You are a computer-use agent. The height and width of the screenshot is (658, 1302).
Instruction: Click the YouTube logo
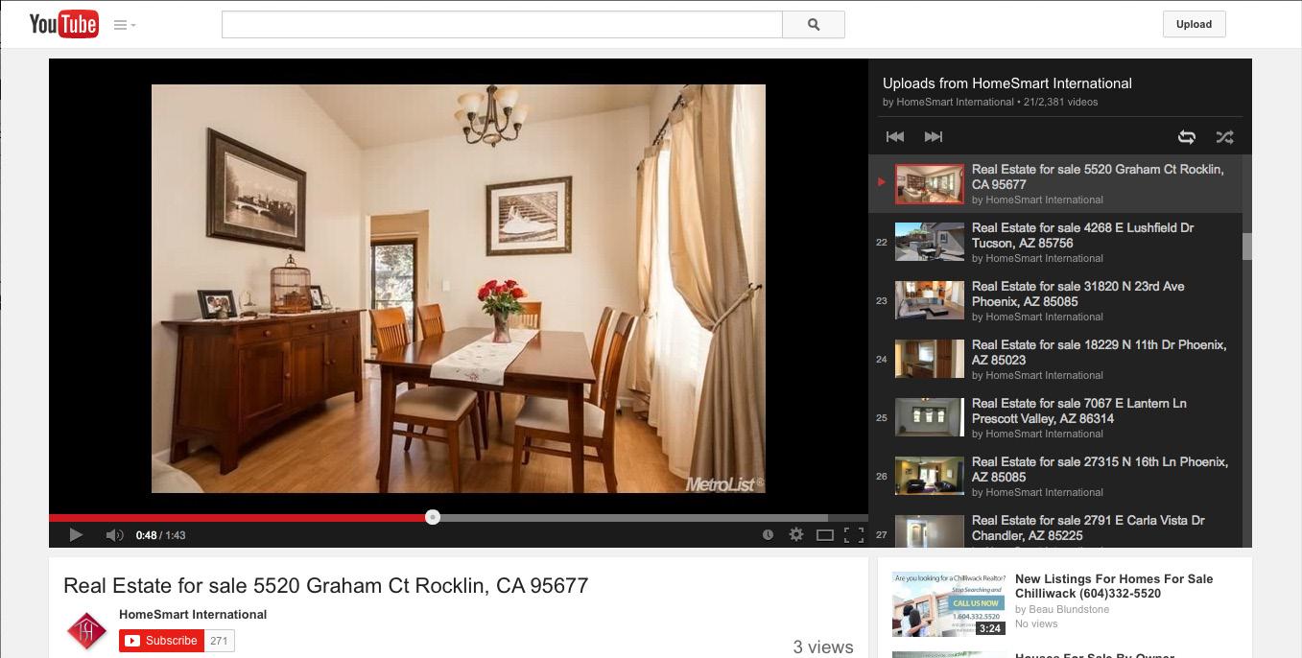coord(63,24)
